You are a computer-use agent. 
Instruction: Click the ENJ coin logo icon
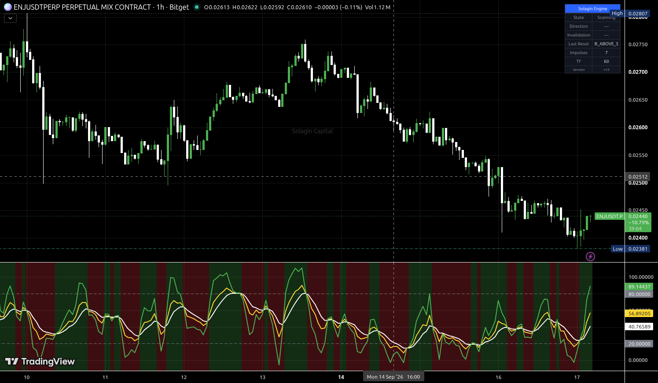click(7, 7)
